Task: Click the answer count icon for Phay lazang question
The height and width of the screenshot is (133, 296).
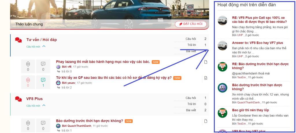Action: tap(43, 64)
